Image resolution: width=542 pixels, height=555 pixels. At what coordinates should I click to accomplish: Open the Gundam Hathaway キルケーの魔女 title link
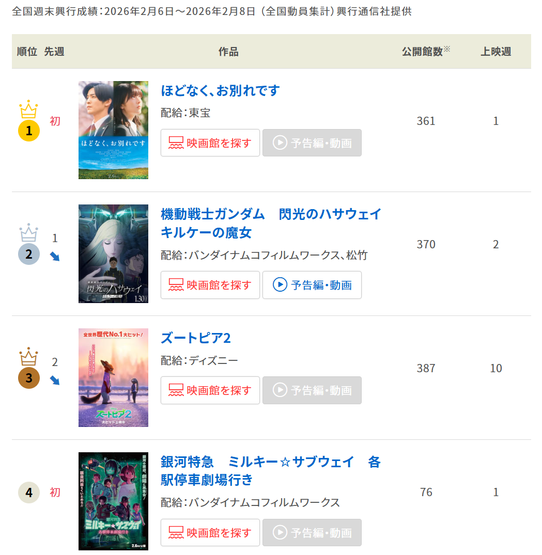click(x=271, y=223)
